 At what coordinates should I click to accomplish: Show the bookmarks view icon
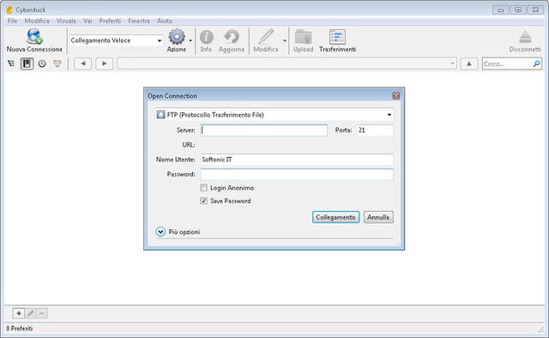27,63
